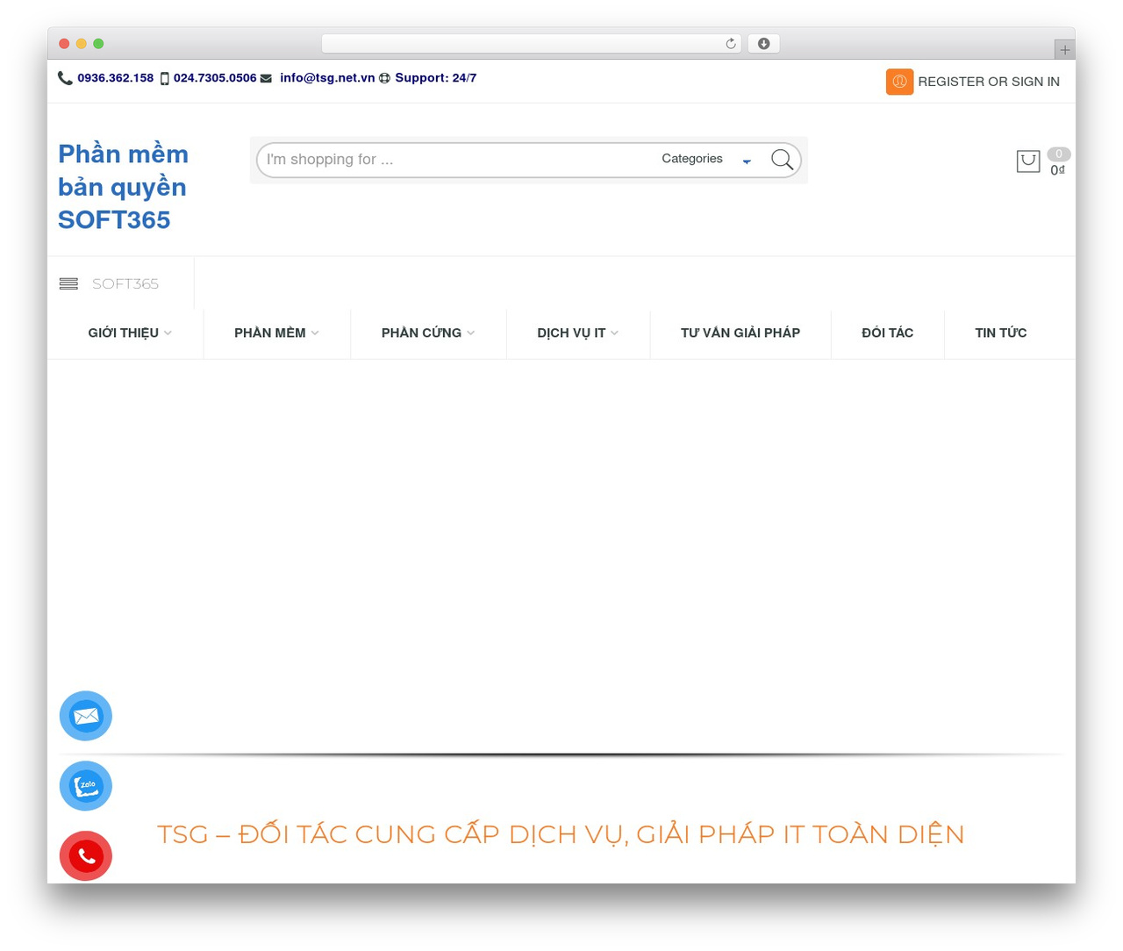Expand the DỊCH VỤ IT menu
The height and width of the screenshot is (951, 1123).
[577, 332]
